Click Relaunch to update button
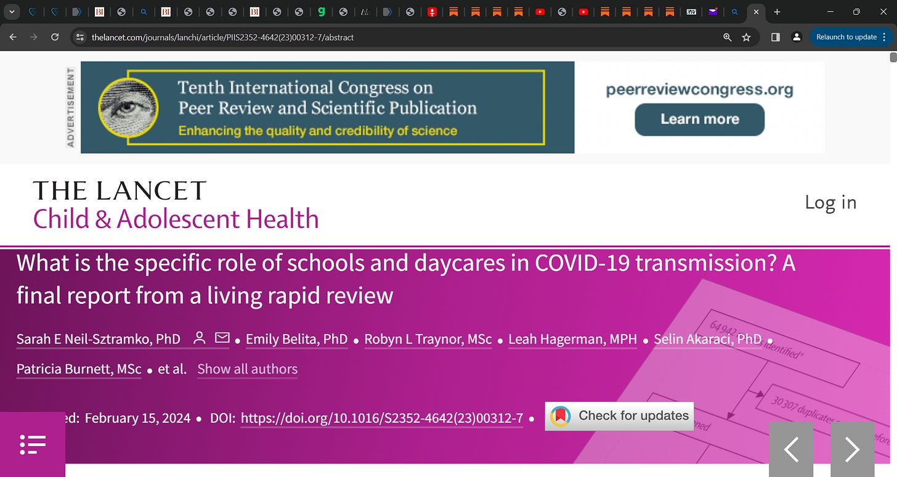This screenshot has width=897, height=477. 846,37
